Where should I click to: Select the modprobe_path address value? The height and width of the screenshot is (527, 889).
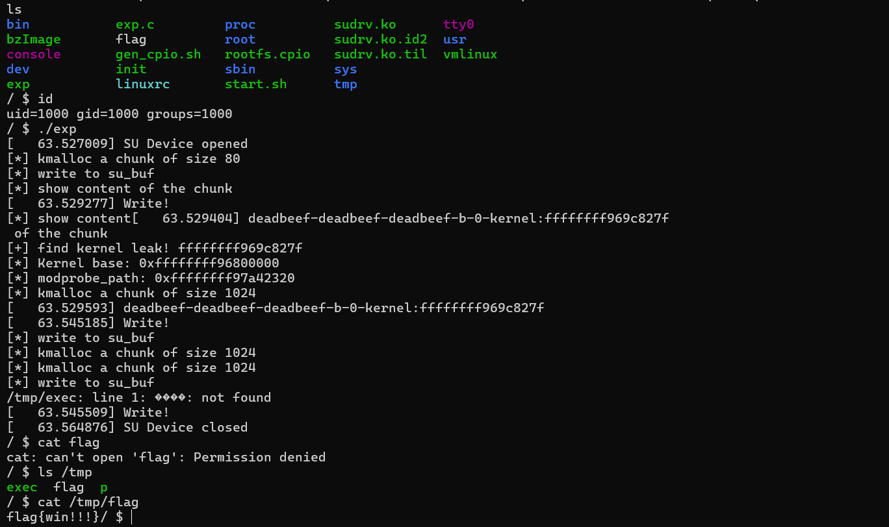point(225,278)
